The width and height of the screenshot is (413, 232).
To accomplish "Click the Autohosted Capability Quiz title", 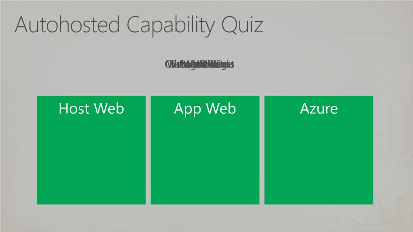I will pyautogui.click(x=139, y=25).
